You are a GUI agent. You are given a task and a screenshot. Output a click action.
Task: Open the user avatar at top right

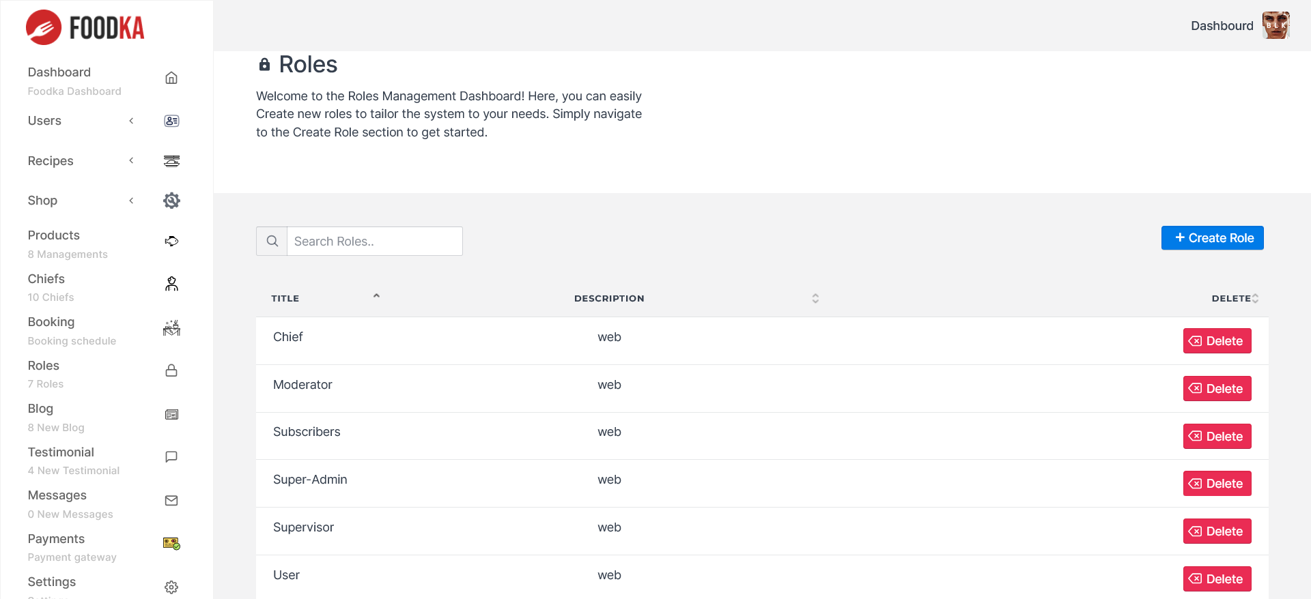point(1275,26)
